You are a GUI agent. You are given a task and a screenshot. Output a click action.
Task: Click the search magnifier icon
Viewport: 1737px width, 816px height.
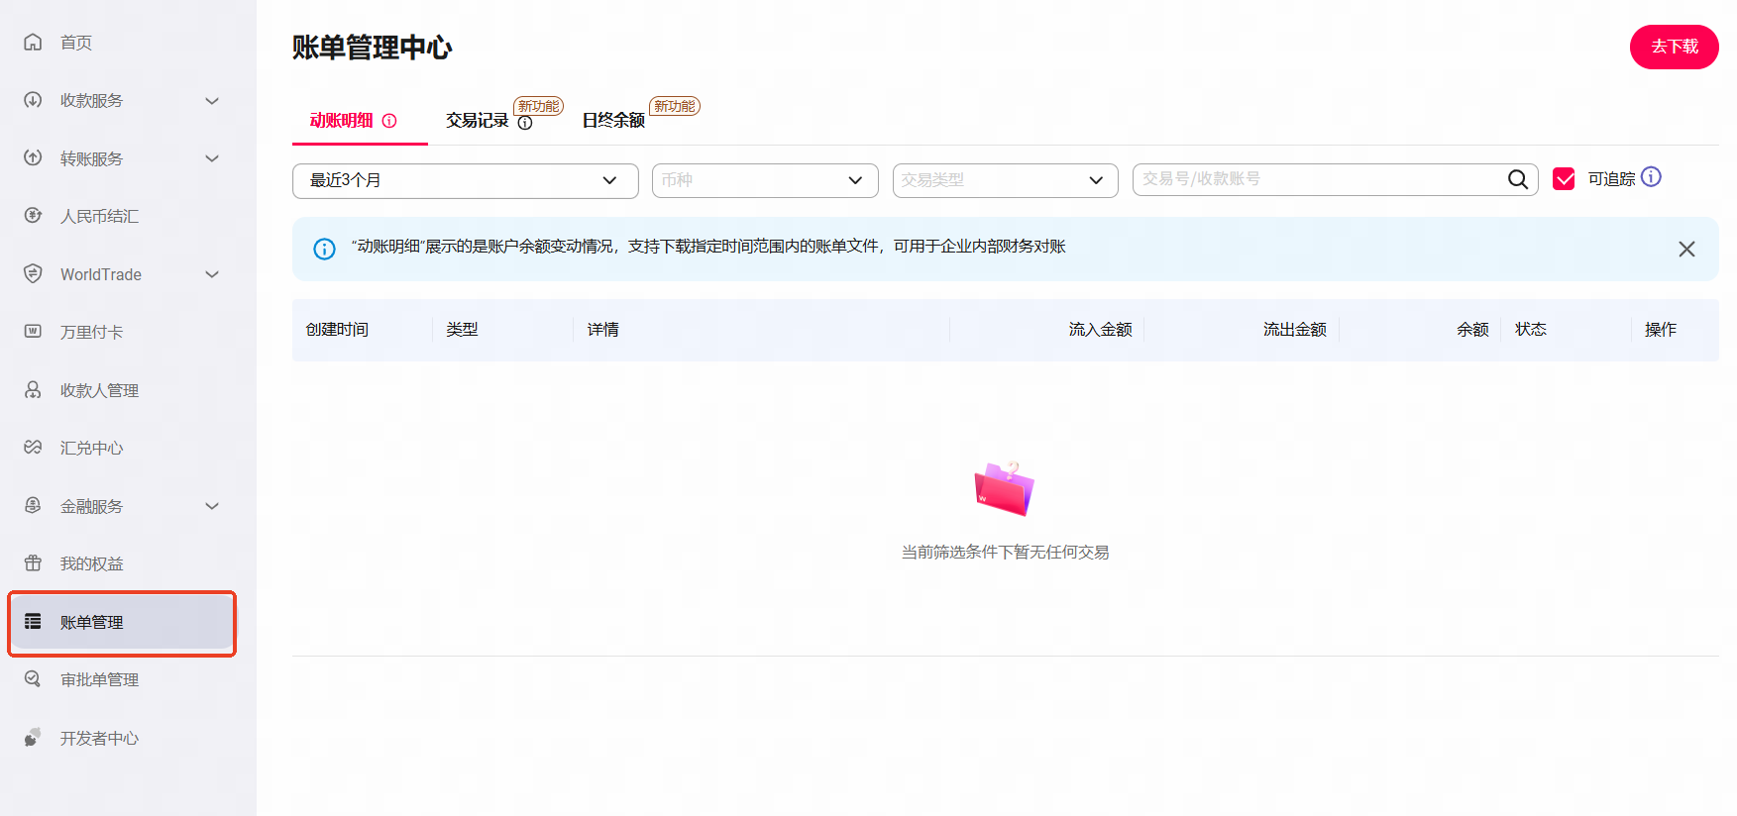point(1517,179)
